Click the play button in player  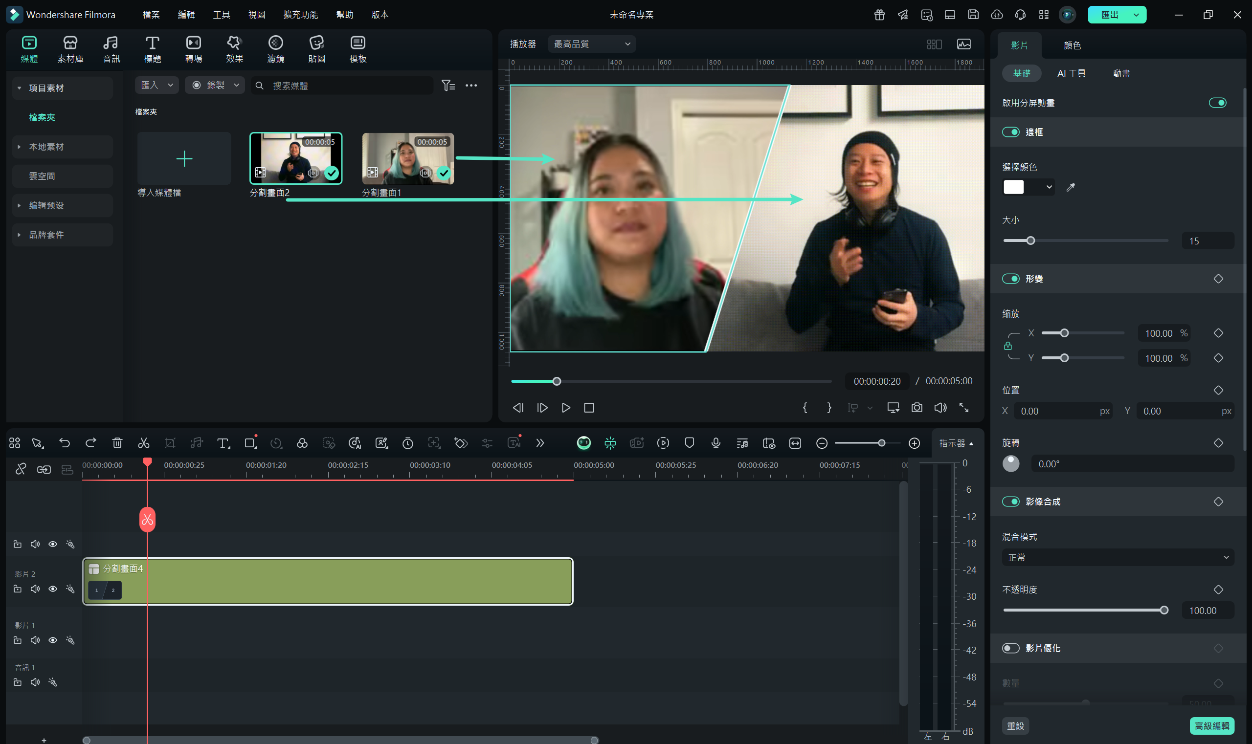pos(566,408)
